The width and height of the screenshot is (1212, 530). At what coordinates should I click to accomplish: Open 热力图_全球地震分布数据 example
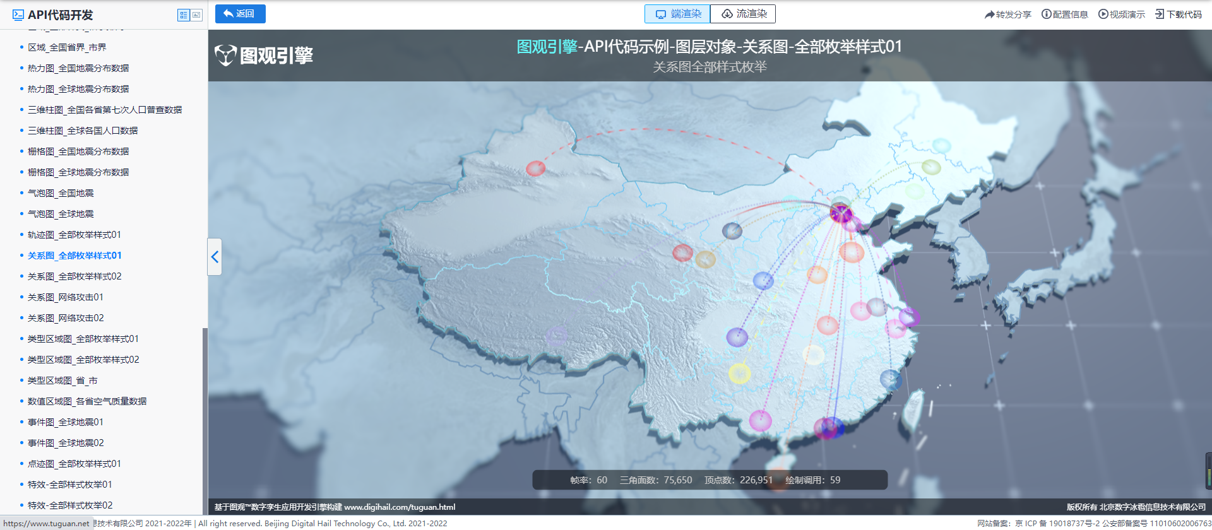pyautogui.click(x=78, y=89)
